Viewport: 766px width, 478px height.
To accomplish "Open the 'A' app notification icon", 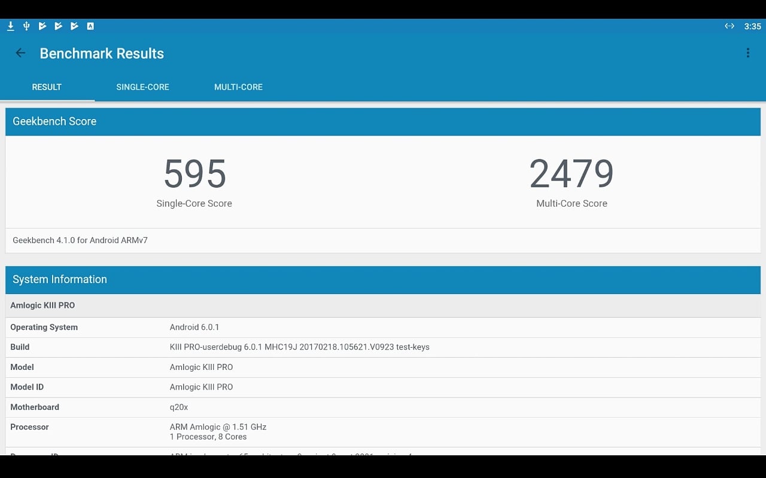I will click(90, 26).
